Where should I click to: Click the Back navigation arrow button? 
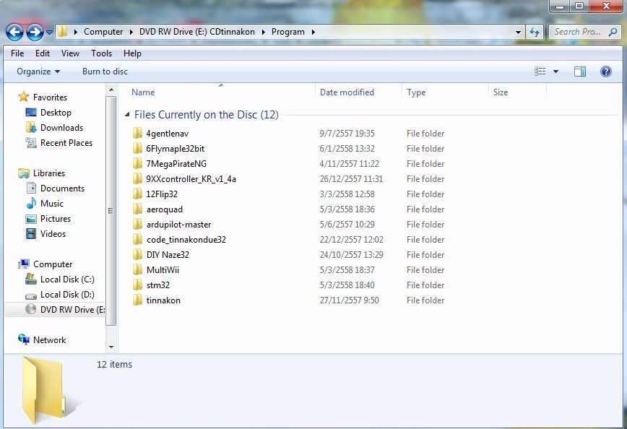14,32
